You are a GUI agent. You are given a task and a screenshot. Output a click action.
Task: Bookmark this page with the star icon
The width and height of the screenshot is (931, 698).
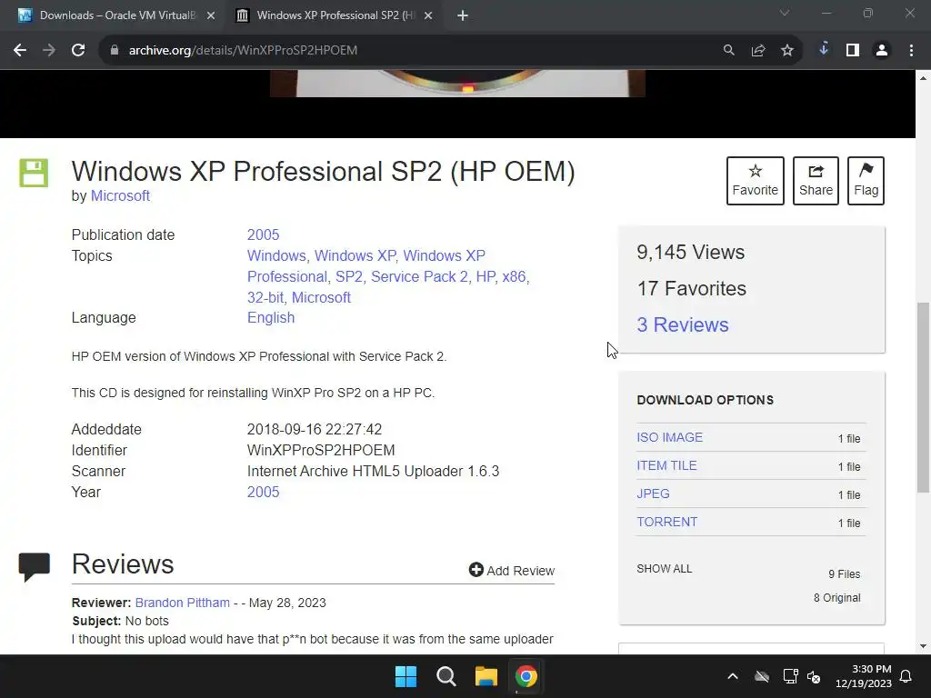(x=787, y=51)
